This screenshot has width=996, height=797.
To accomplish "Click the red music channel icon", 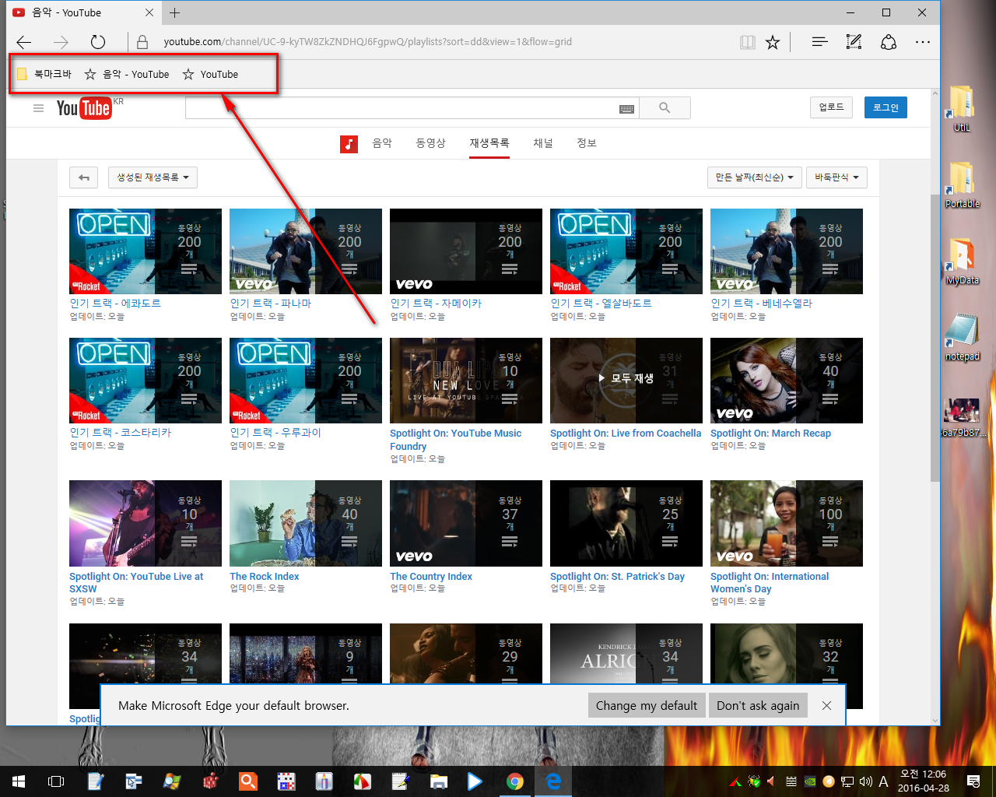I will coord(349,144).
